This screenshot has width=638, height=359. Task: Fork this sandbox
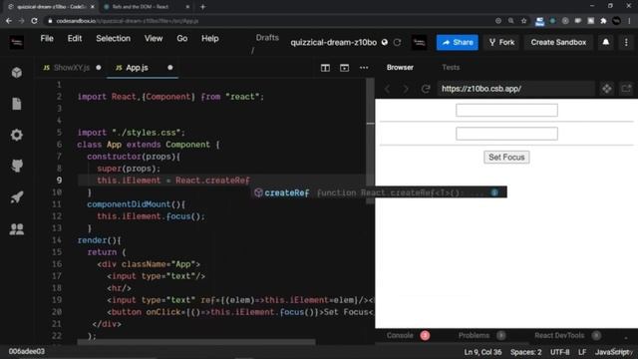coord(501,42)
